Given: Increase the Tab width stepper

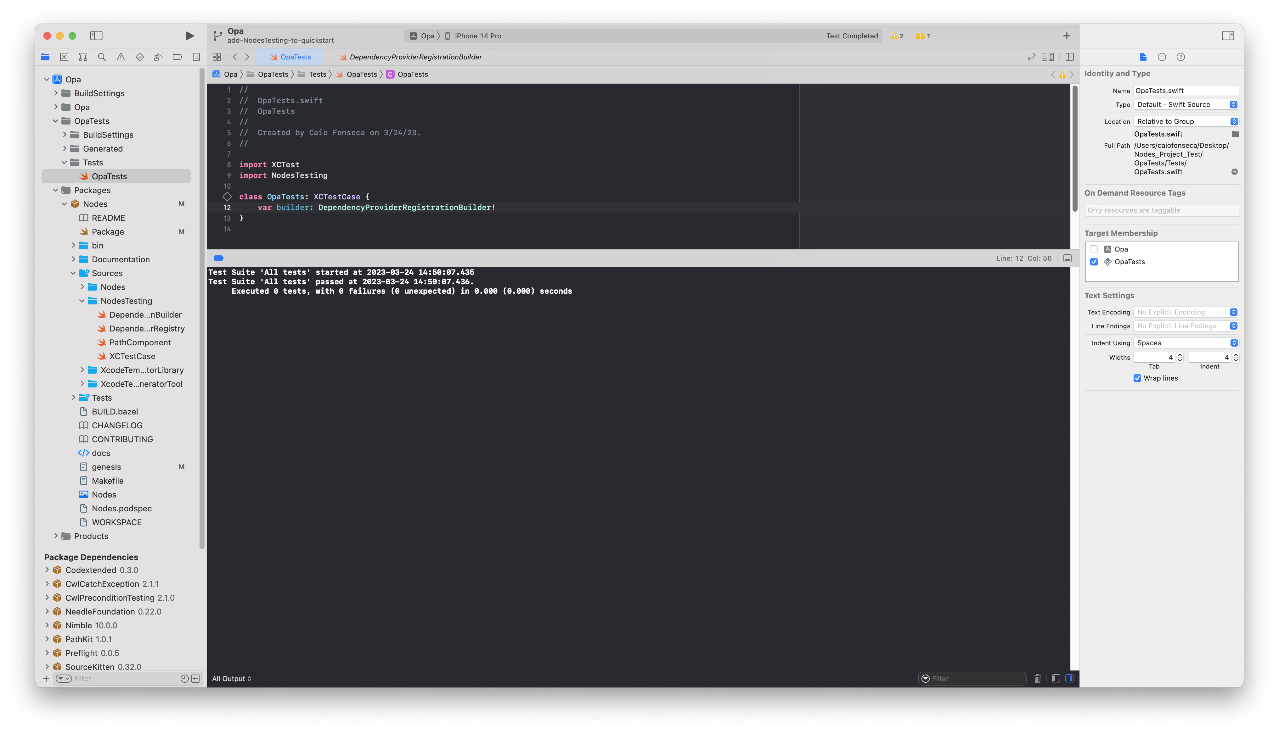Looking at the screenshot, I should [1180, 355].
